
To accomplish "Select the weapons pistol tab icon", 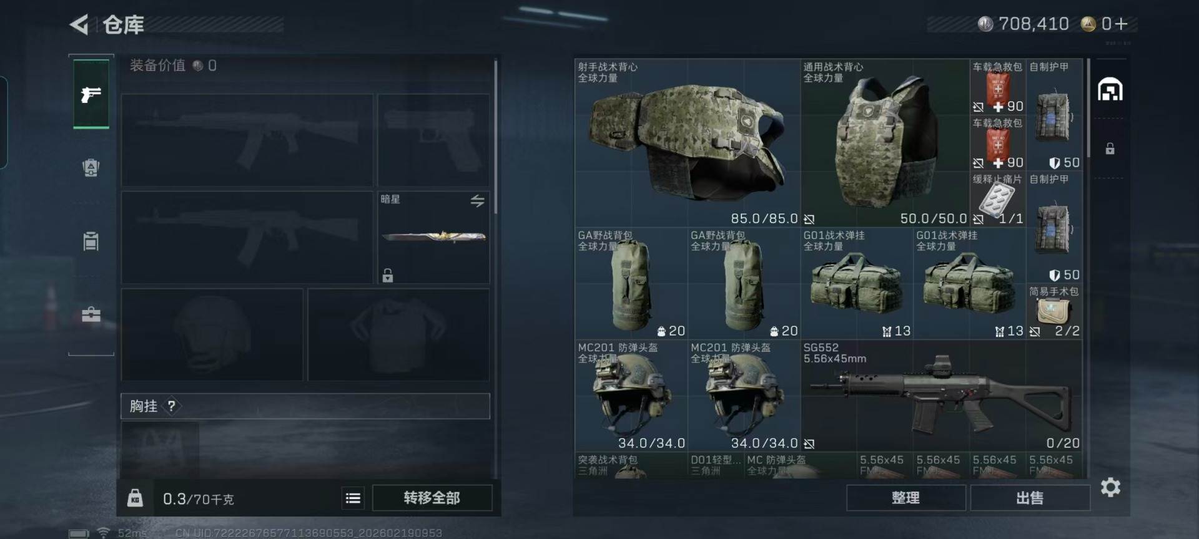I will (91, 94).
